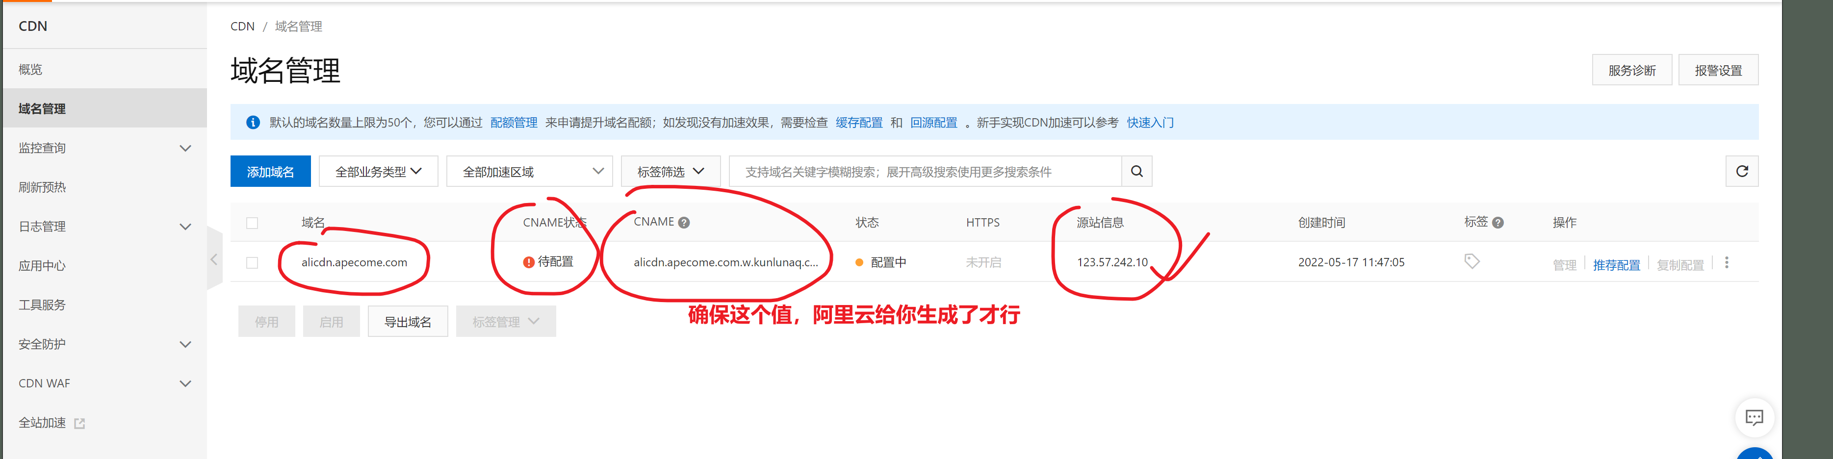1833x459 pixels.
Task: Open the 全部加速区域 dropdown
Action: tap(529, 172)
